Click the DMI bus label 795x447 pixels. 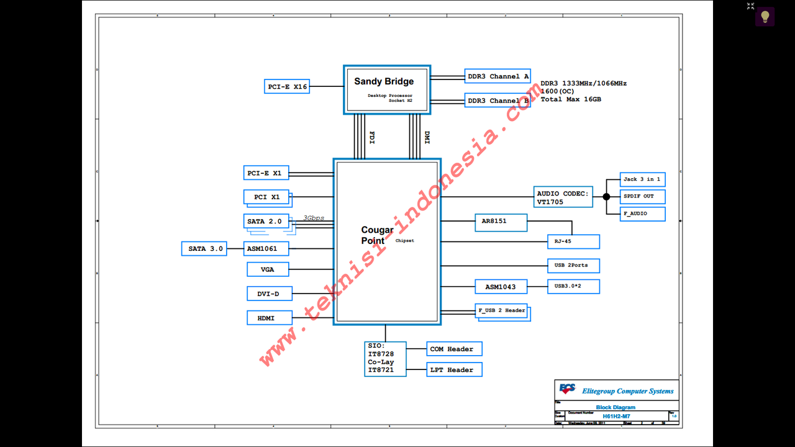pyautogui.click(x=427, y=137)
